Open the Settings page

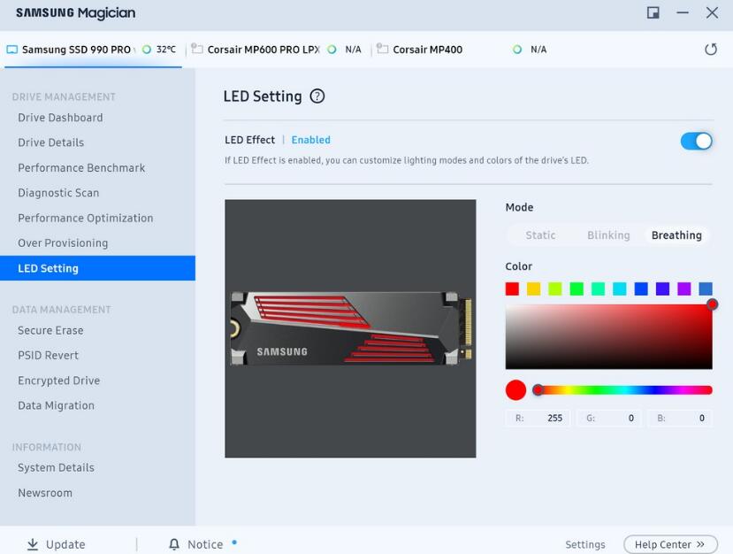click(x=584, y=544)
